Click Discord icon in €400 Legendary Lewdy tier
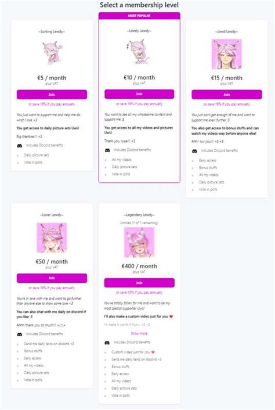275x410 pixels. [107, 343]
